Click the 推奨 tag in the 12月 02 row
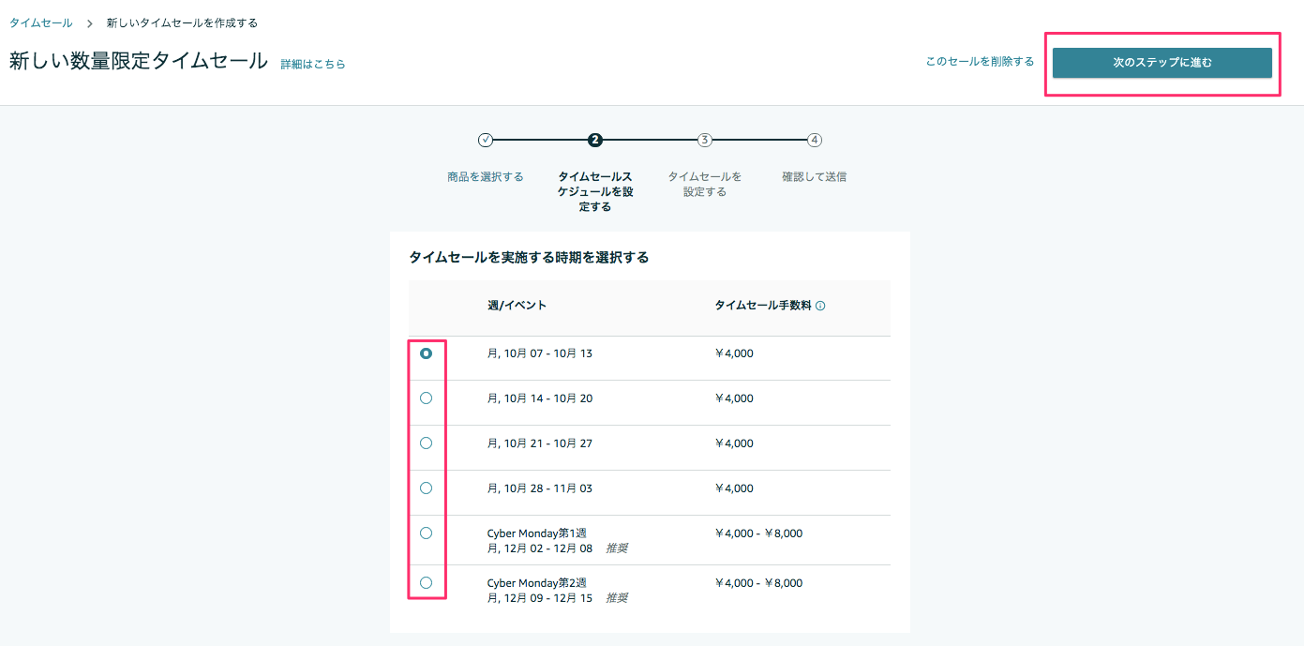Screen dimensions: 1304x646 [617, 548]
